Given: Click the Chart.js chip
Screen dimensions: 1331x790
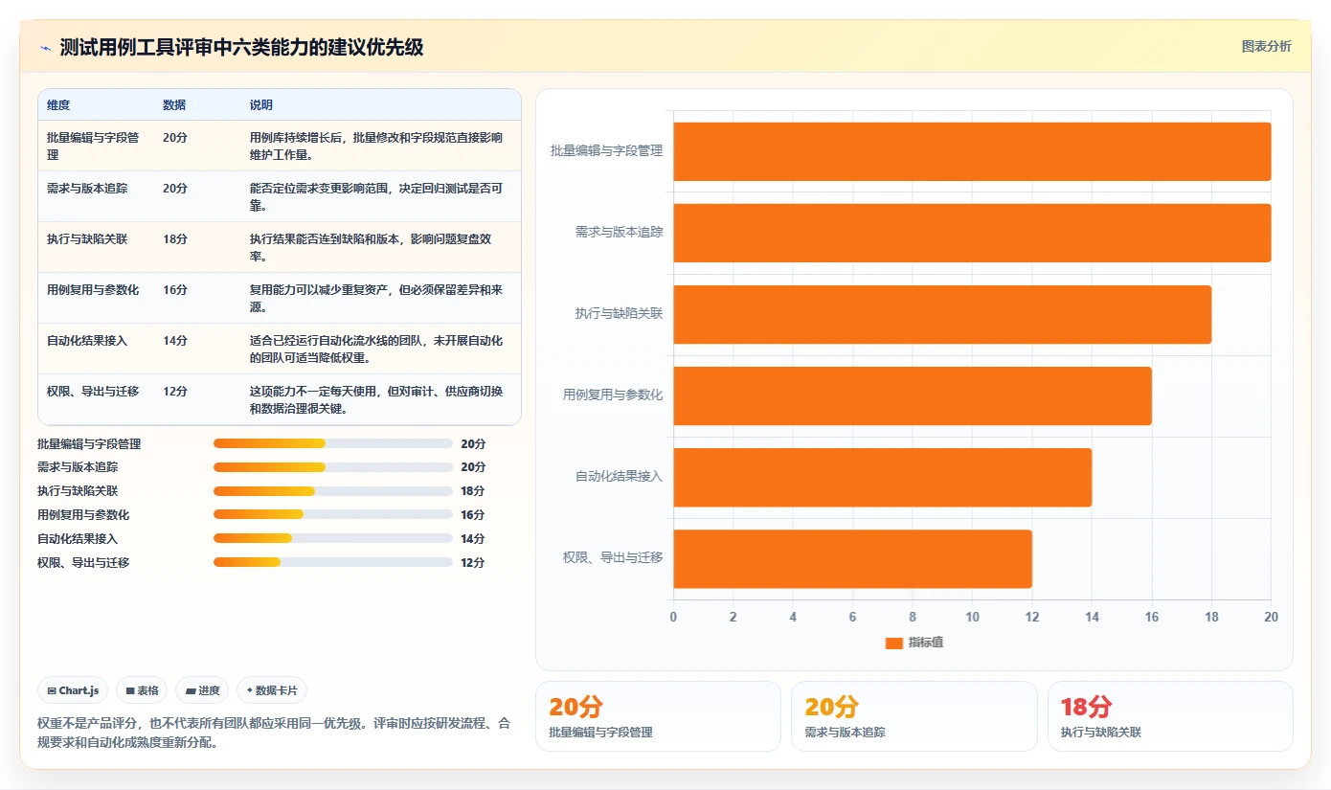Looking at the screenshot, I should [73, 690].
